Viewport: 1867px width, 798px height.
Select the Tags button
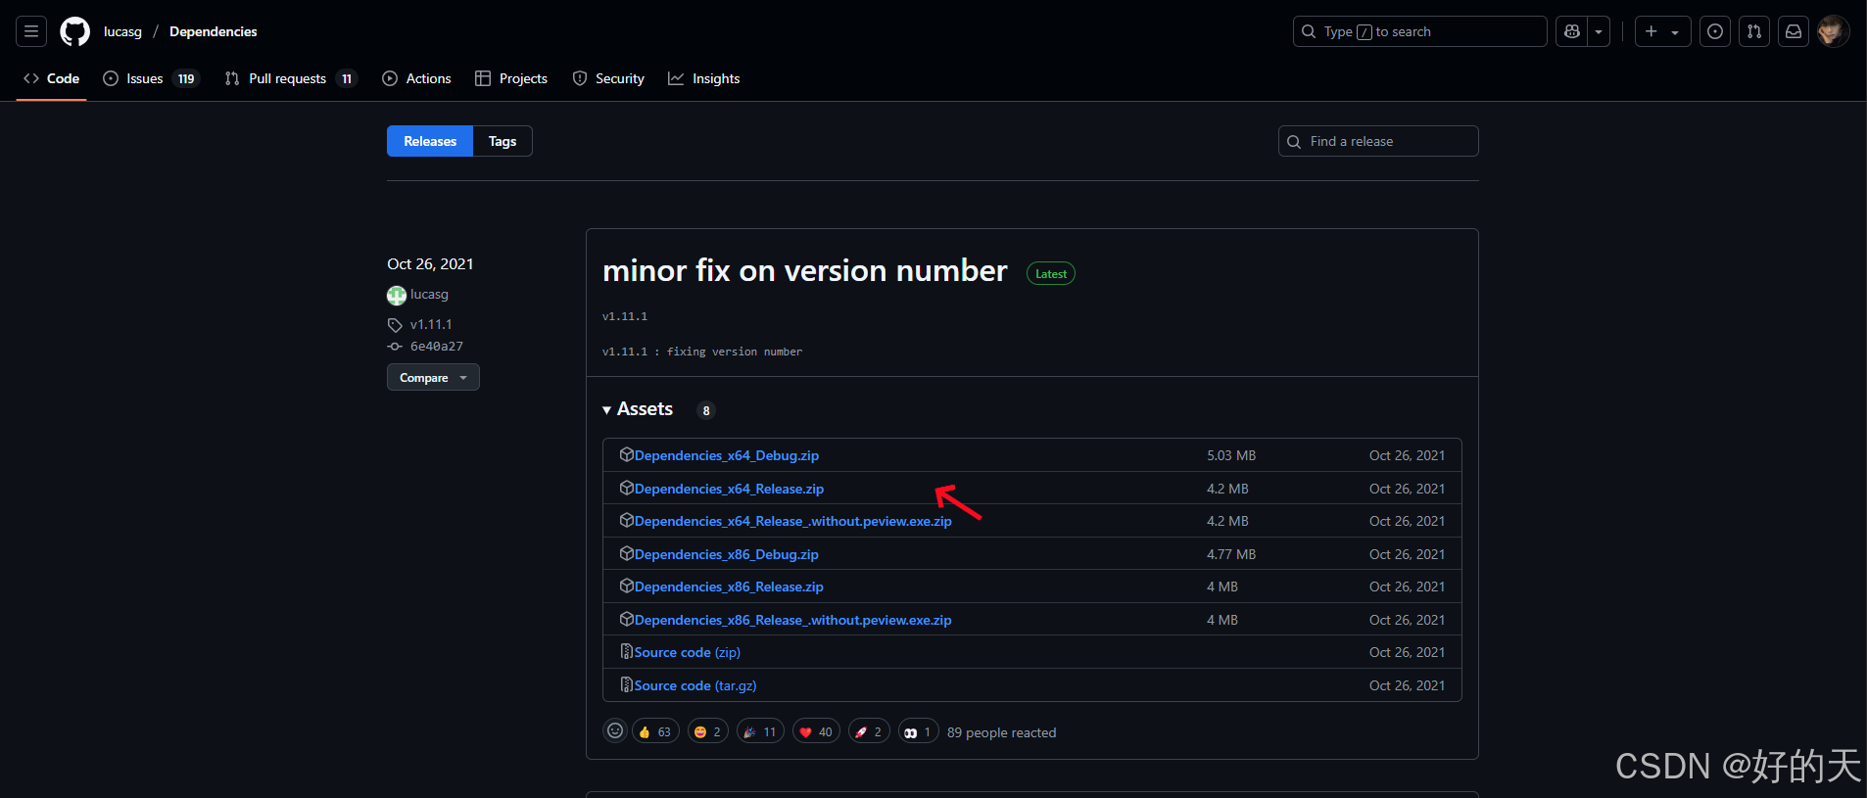503,141
